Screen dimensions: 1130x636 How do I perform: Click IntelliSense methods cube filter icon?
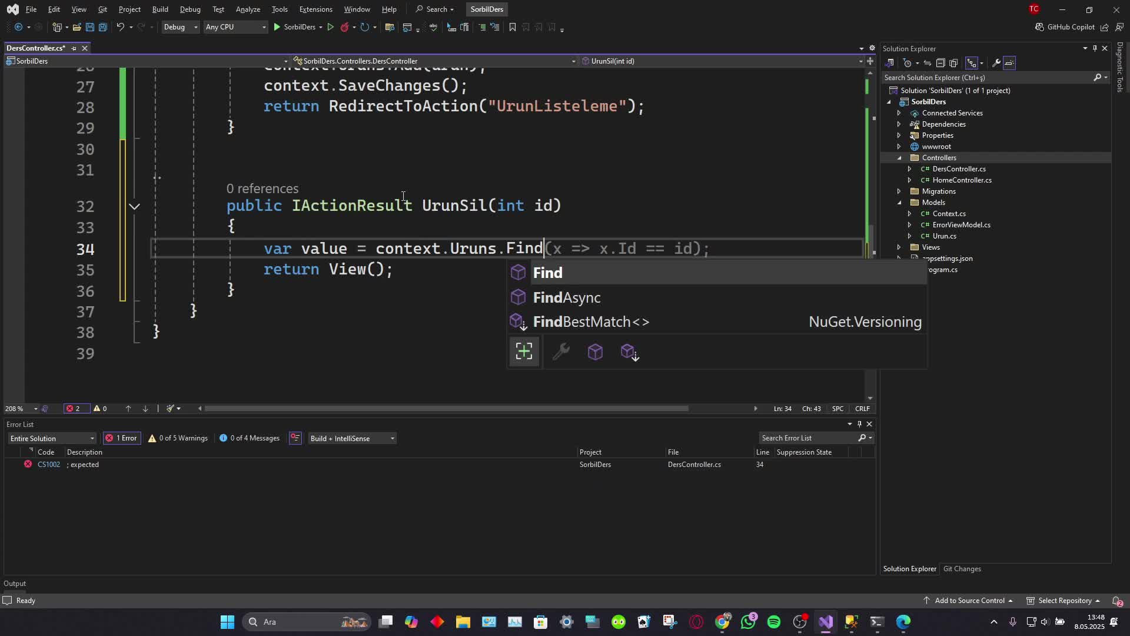595,352
